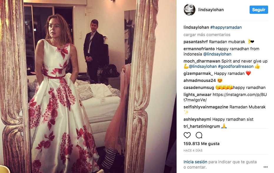Viewport: 274px width, 173px height.
Task: Click the HACE 4 DÍAS timestamp
Action: click(193, 150)
